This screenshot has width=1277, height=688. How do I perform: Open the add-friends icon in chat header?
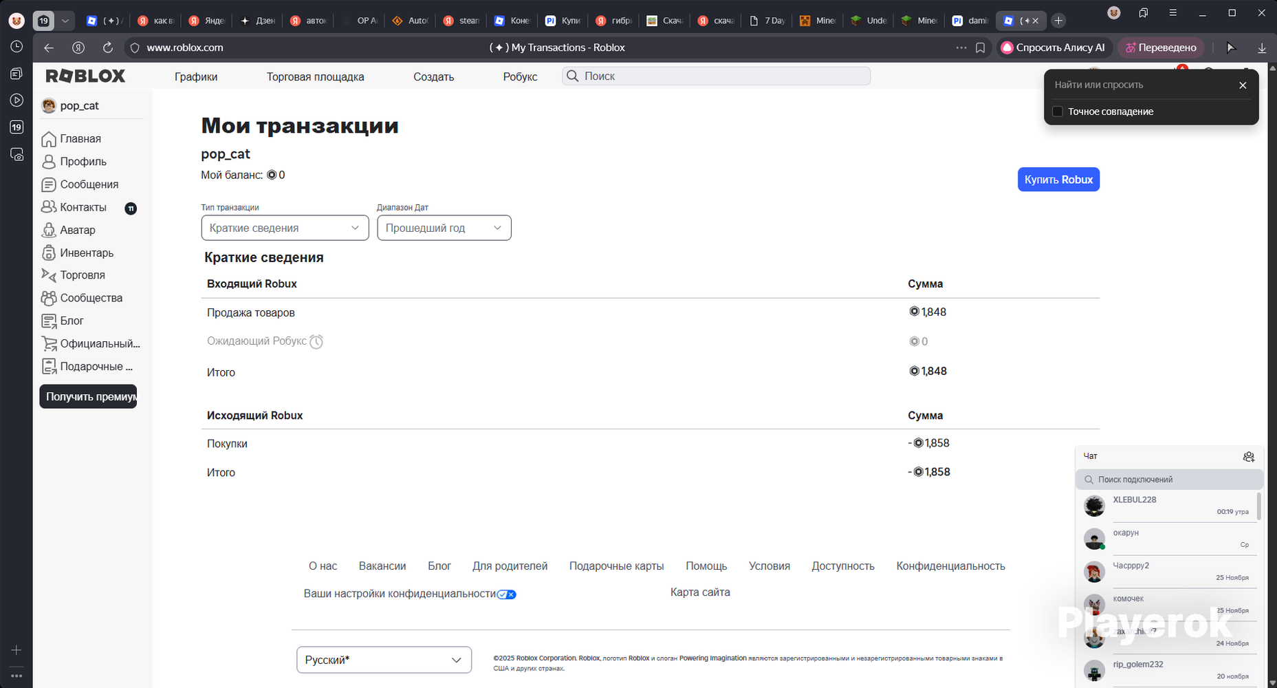pos(1249,457)
